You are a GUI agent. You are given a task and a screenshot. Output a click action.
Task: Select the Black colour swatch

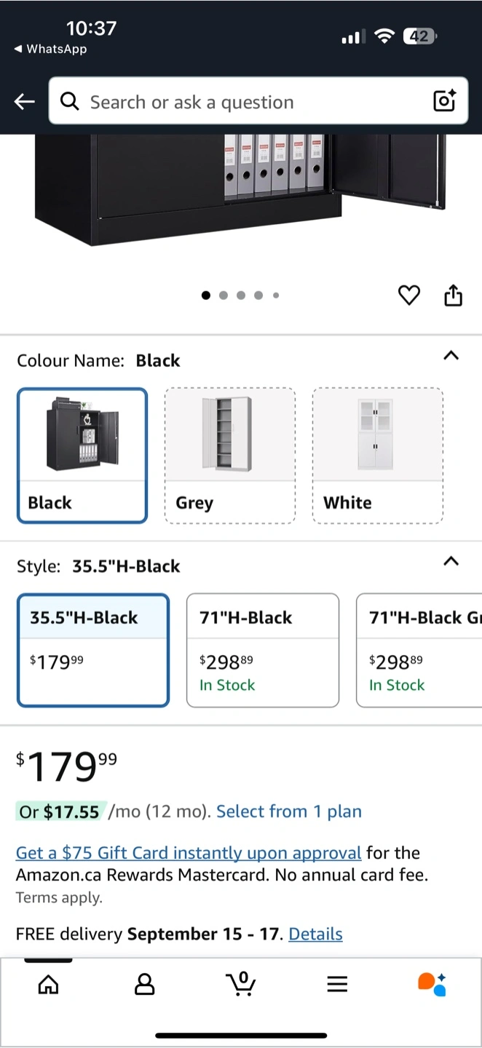tap(82, 456)
